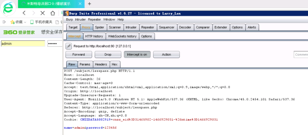Image resolution: width=308 pixels, height=135 pixels.
Task: Open the Sequencer tab
Action: click(x=167, y=27)
